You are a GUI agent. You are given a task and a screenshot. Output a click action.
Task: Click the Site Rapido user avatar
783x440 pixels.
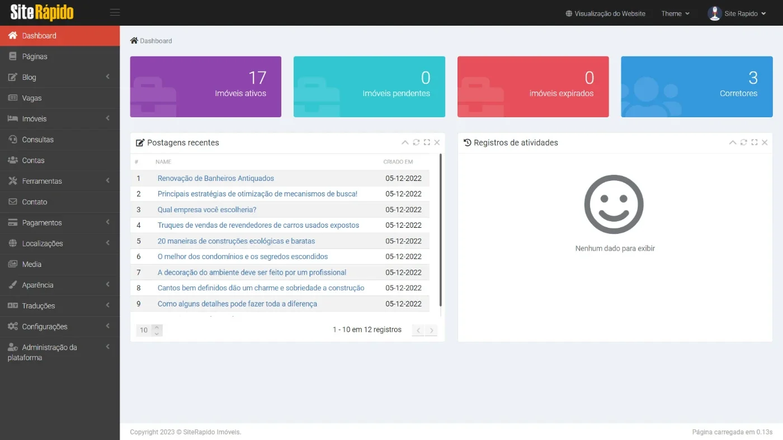click(715, 13)
